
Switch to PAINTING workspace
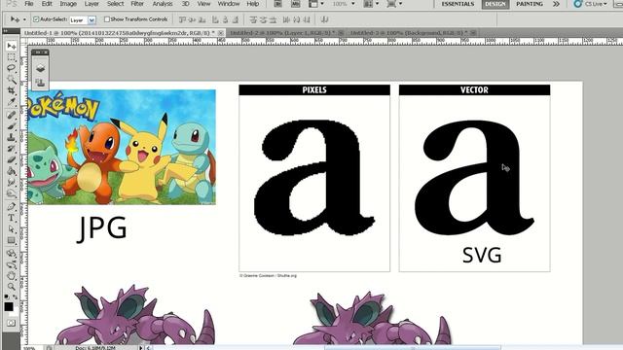530,4
